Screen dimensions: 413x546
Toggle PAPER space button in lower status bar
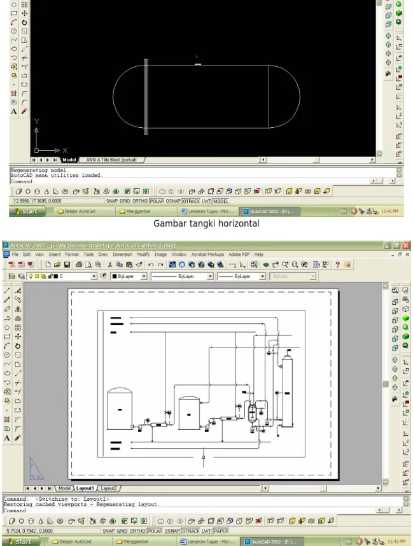click(221, 531)
